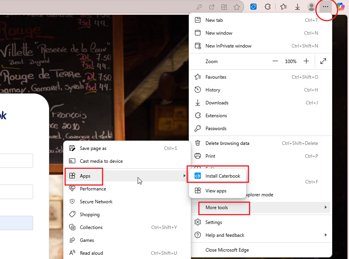
Task: Click Collections icon in submenu
Action: (x=72, y=227)
